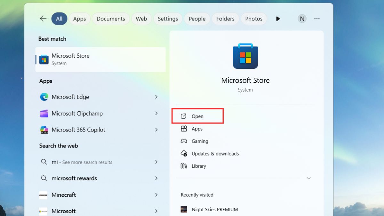Expand the 'Microsoft' suggestion arrow
Screen dimensions: 384x216
pos(156,211)
